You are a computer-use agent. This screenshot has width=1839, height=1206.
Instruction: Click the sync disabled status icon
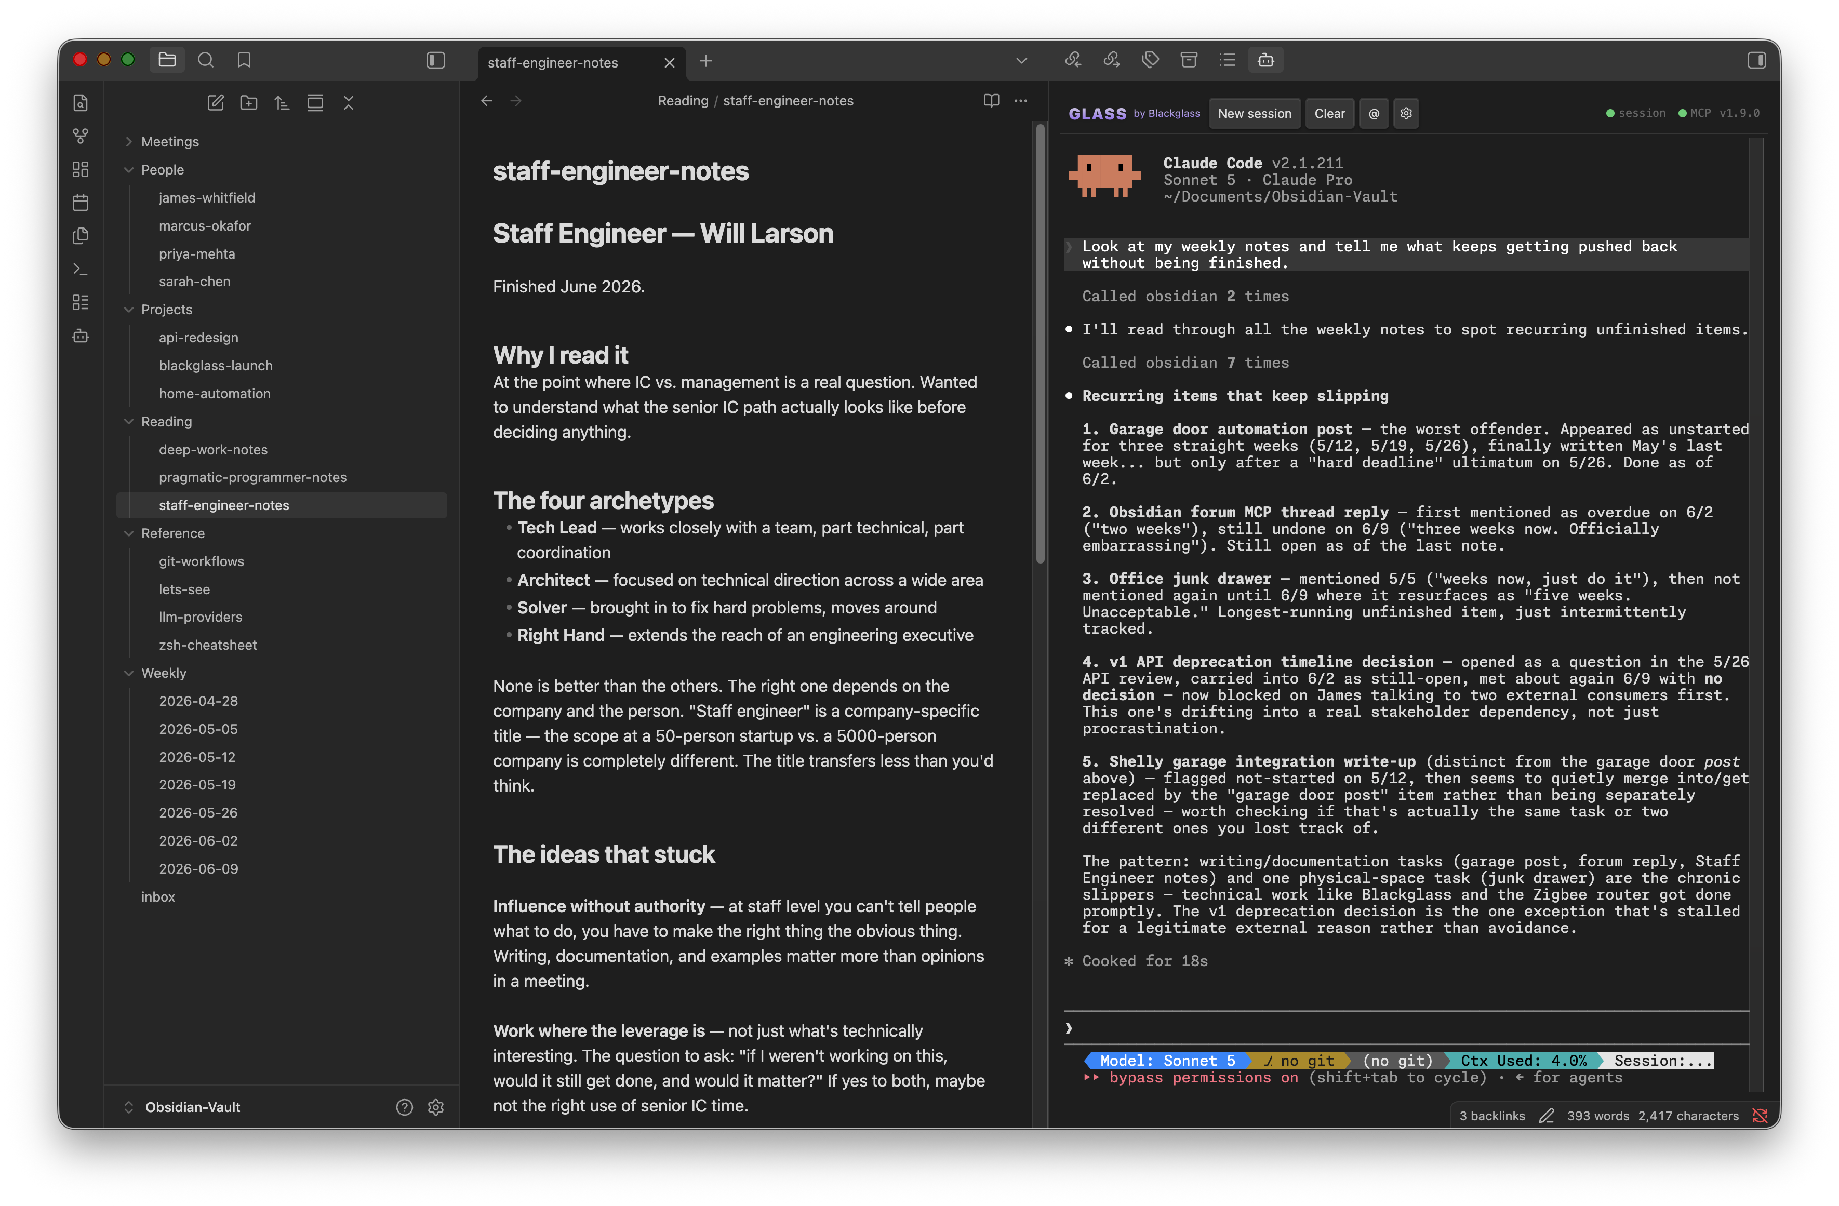[1760, 1116]
